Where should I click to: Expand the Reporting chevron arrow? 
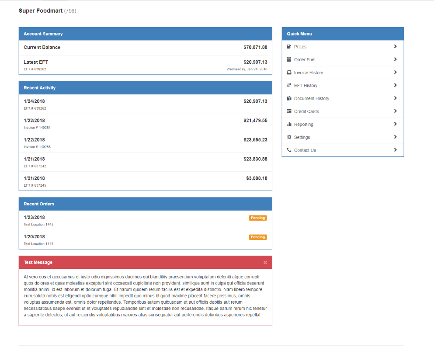[395, 124]
